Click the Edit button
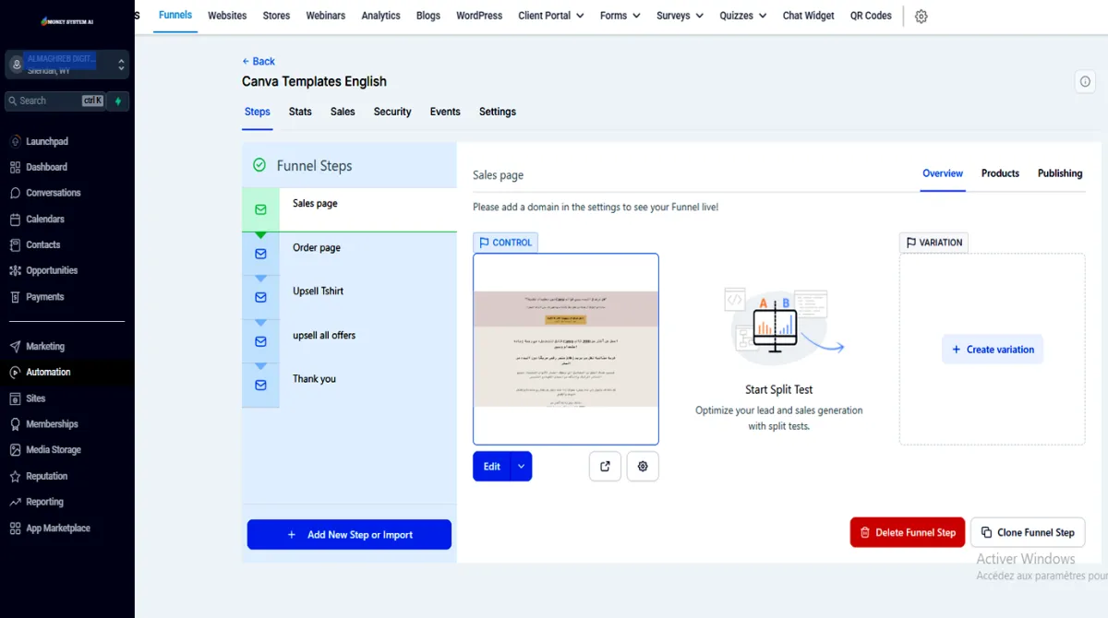Screen dimensions: 1108x618 point(492,467)
